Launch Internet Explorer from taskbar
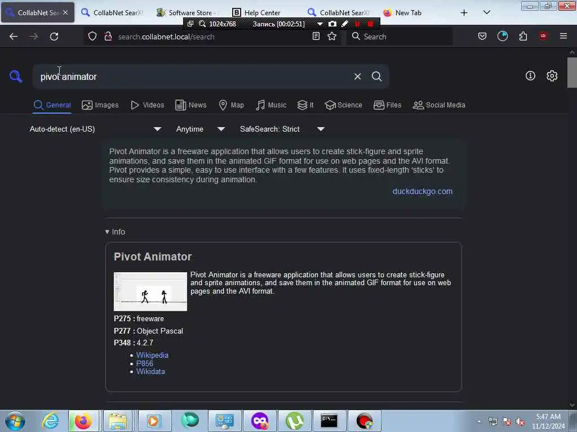The height and width of the screenshot is (432, 577). [50, 421]
